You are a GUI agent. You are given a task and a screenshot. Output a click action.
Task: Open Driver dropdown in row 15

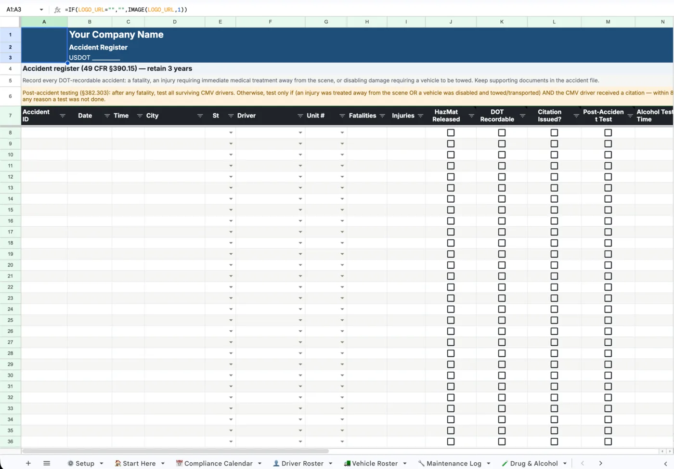300,210
